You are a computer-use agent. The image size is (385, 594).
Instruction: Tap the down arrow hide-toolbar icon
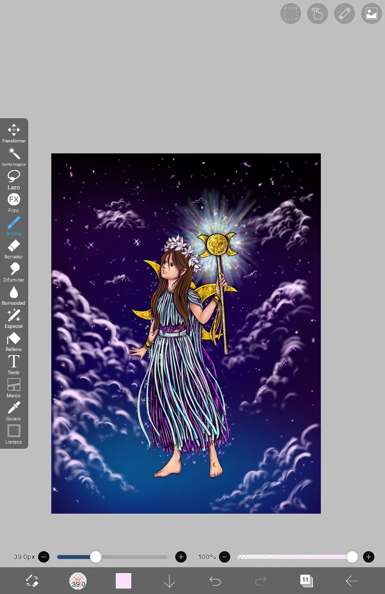click(169, 581)
